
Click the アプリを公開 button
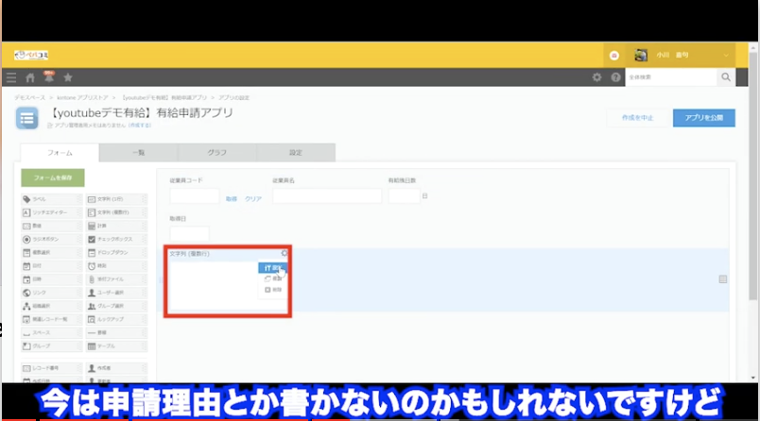point(703,118)
